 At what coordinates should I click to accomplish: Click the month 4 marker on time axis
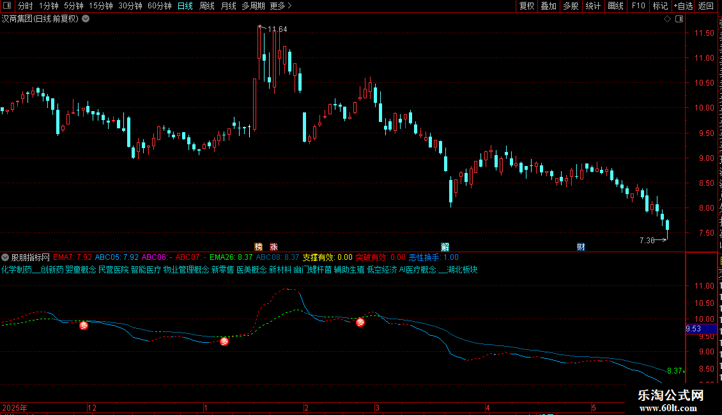pyautogui.click(x=488, y=407)
